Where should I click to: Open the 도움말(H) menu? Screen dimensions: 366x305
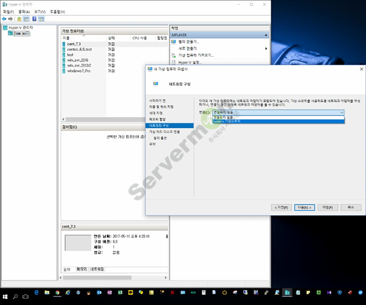click(x=57, y=11)
